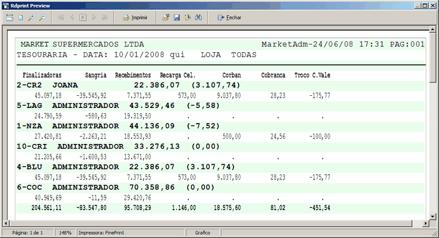Click horizontal scrollbar right arrow
The width and height of the screenshot is (439, 238).
(x=426, y=223)
